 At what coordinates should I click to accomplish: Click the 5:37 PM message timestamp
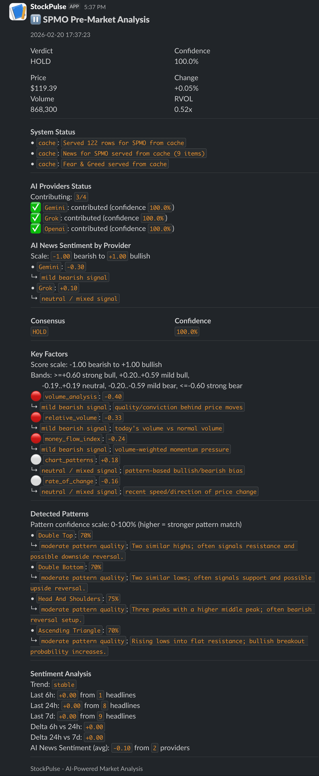pos(95,7)
